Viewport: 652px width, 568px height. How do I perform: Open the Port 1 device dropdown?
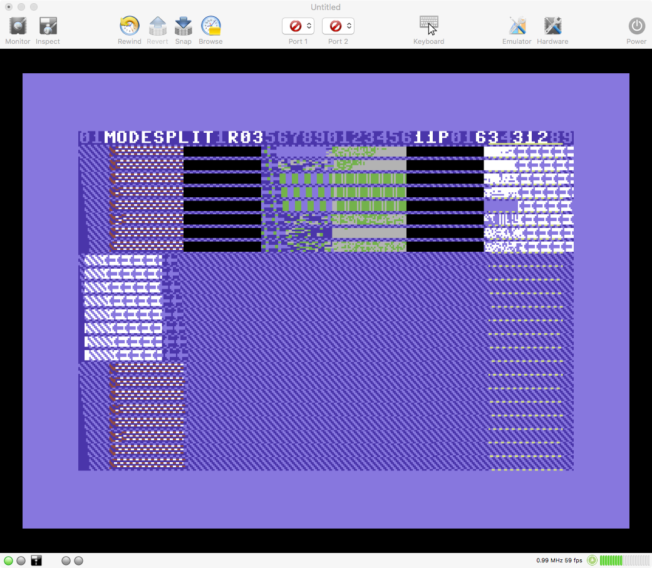pyautogui.click(x=298, y=26)
